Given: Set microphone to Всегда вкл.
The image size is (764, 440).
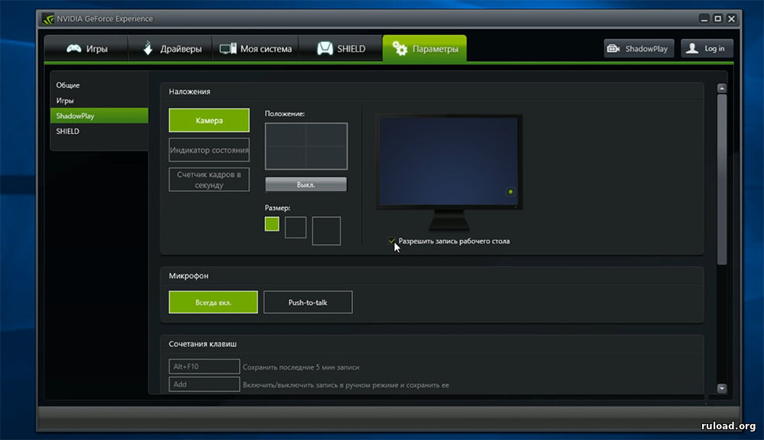Looking at the screenshot, I should click(x=213, y=302).
